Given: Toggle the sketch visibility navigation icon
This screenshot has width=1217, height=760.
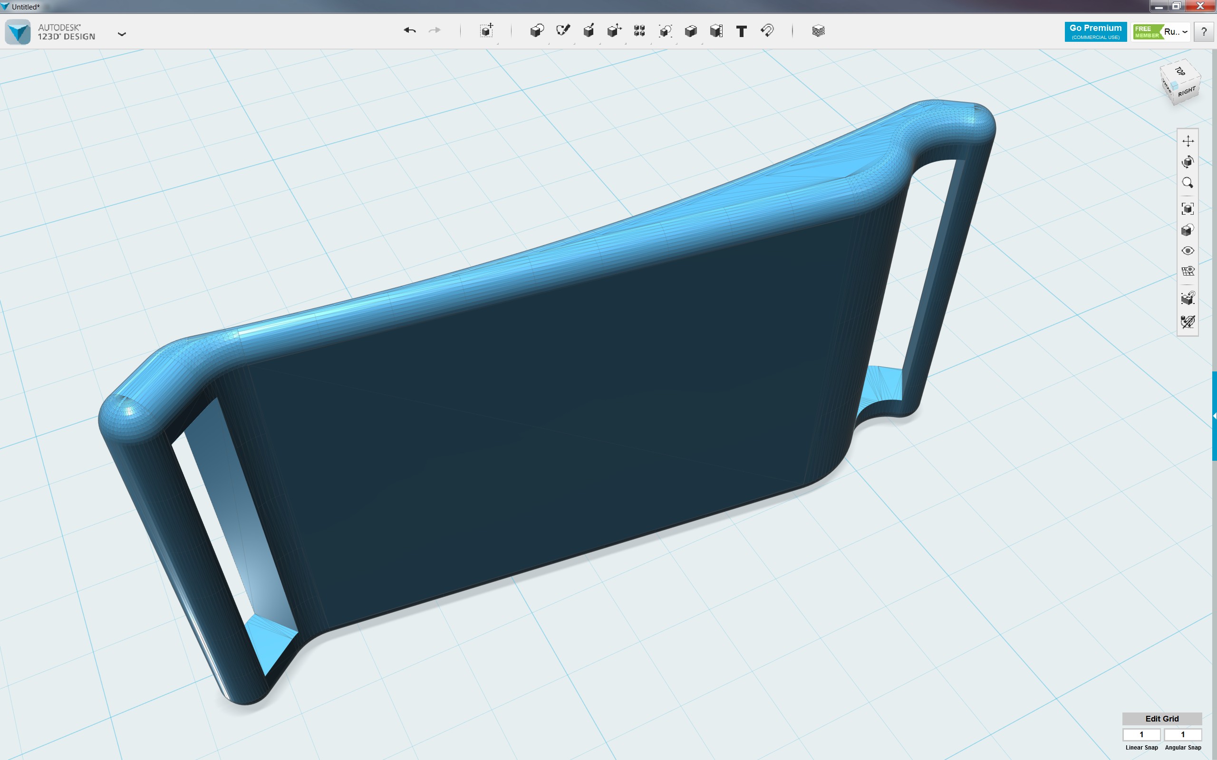Looking at the screenshot, I should tap(1188, 321).
